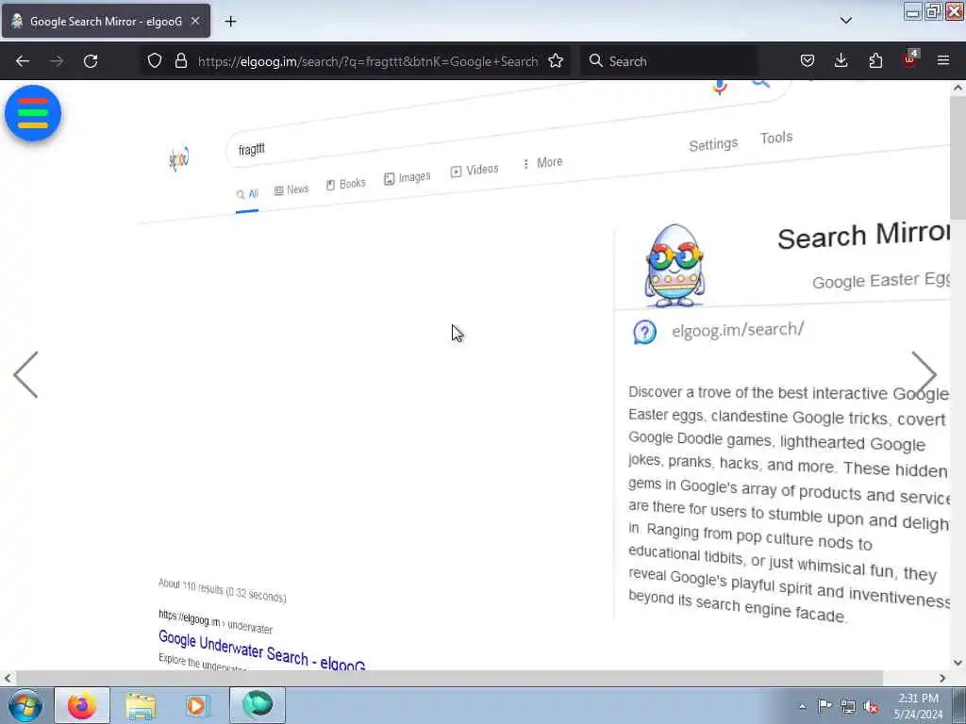Open the Action Center flag icon
The image size is (966, 724).
click(x=824, y=706)
